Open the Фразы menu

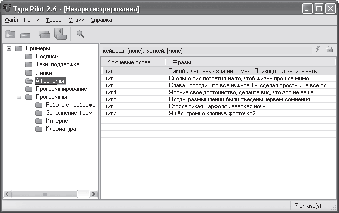(54, 20)
